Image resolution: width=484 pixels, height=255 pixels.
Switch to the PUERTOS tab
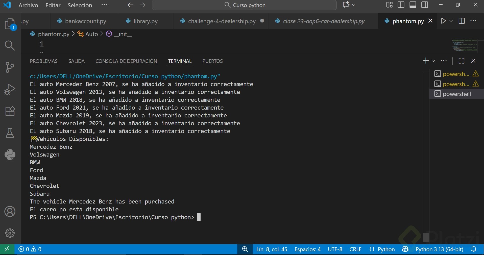(x=212, y=61)
